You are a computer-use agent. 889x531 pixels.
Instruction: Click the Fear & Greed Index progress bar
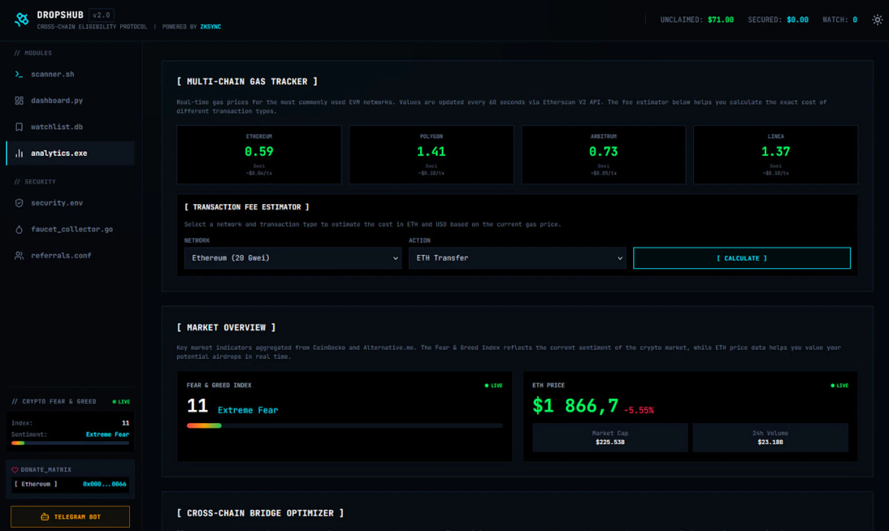tap(344, 425)
